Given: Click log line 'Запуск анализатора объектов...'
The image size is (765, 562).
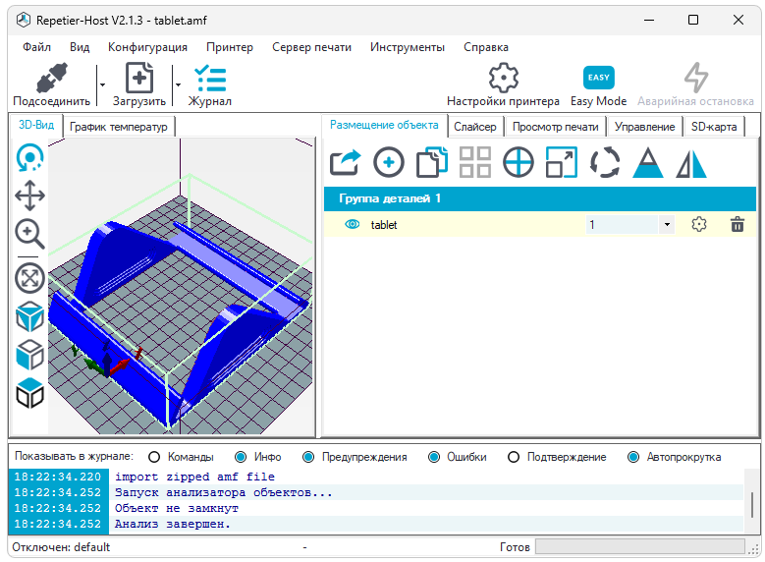Looking at the screenshot, I should [x=224, y=492].
